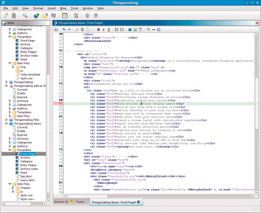Insert a numbered list

coord(122,30)
